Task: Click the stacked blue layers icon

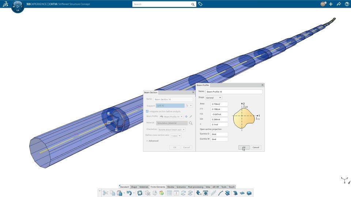Action: [249, 193]
